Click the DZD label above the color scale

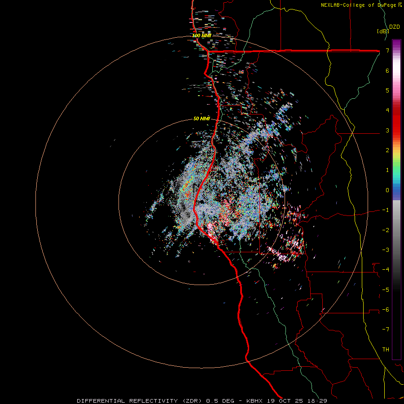pos(395,27)
